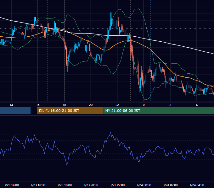
Task: Click hour label 2 on chart axis
Action: pyautogui.click(x=170, y=105)
